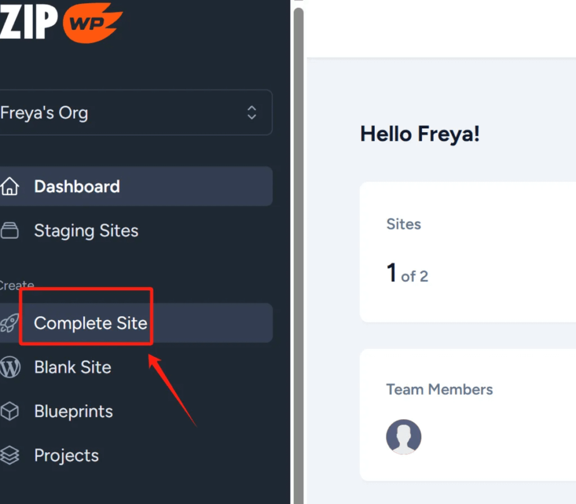The width and height of the screenshot is (576, 504).
Task: Click the Sites card heading
Action: point(404,224)
